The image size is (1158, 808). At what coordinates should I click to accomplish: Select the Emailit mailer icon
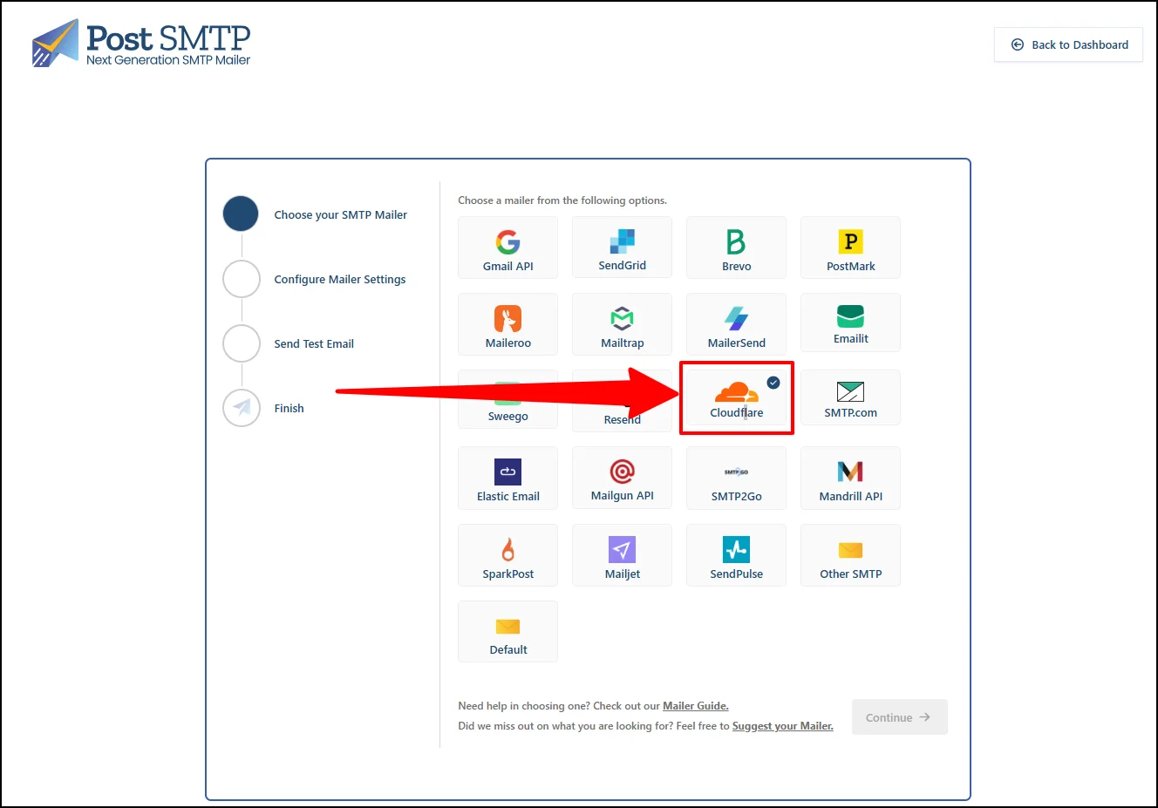coord(850,316)
